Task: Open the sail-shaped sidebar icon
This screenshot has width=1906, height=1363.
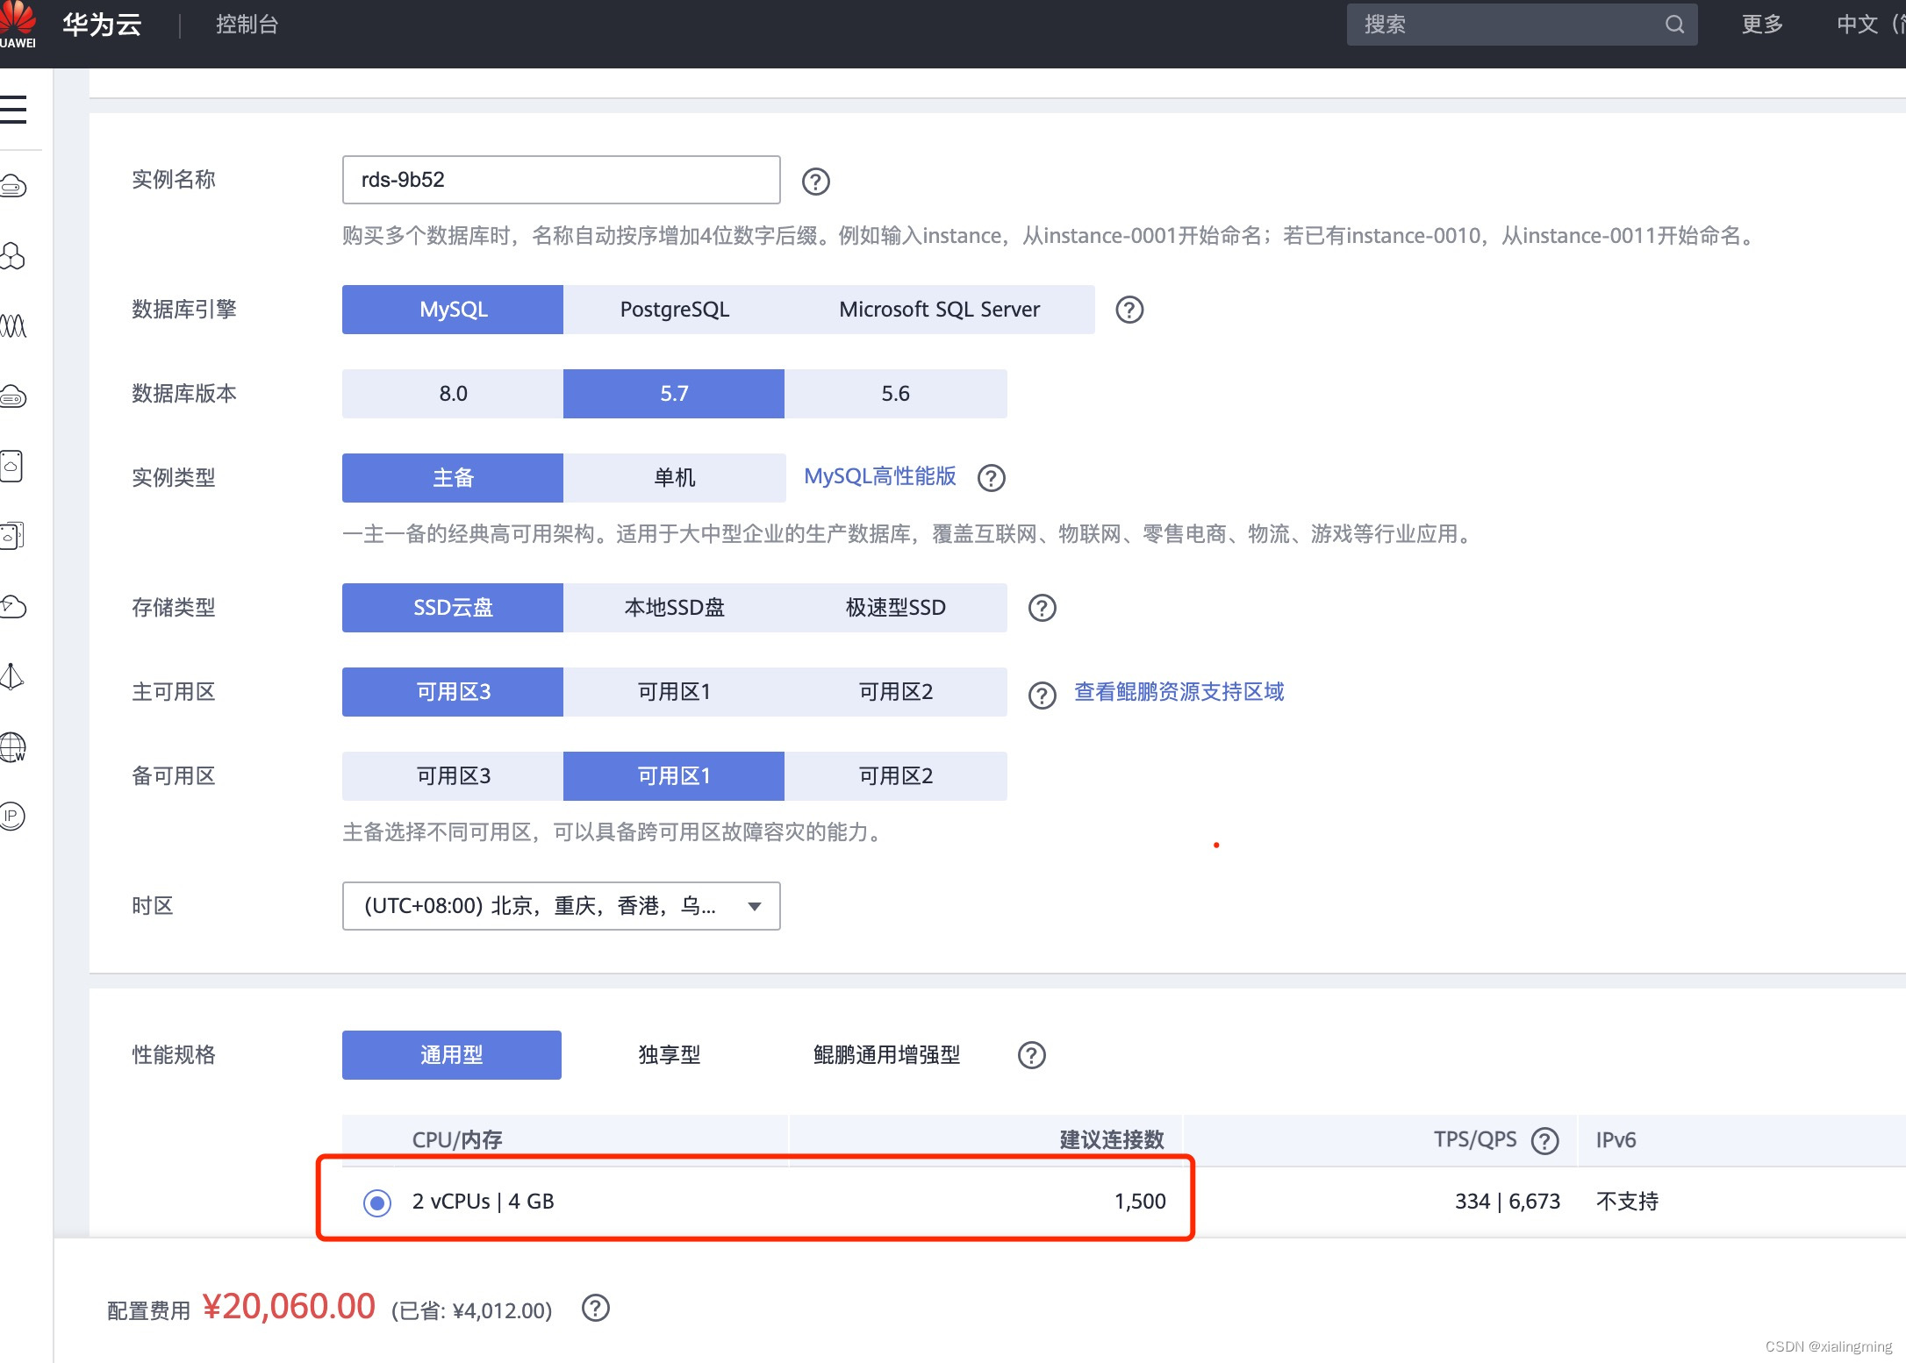Action: [x=11, y=676]
